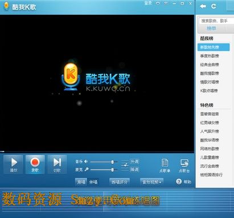Click the help question-mark icon

(x=179, y=181)
